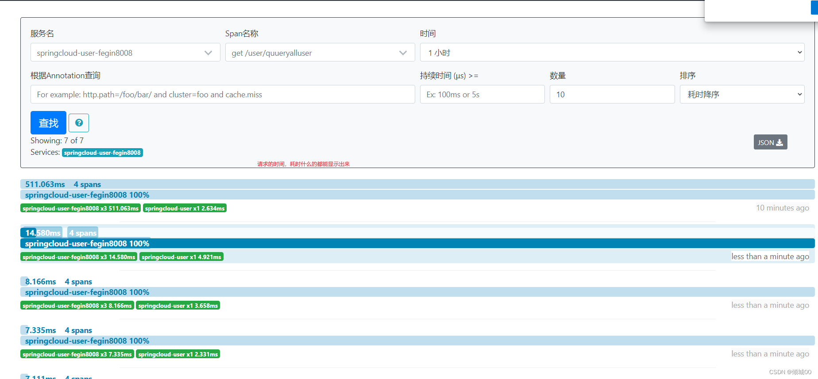This screenshot has width=818, height=379.
Task: Click the springcloud-user-fegin8008 x3 511.063ms badge
Action: coord(81,208)
